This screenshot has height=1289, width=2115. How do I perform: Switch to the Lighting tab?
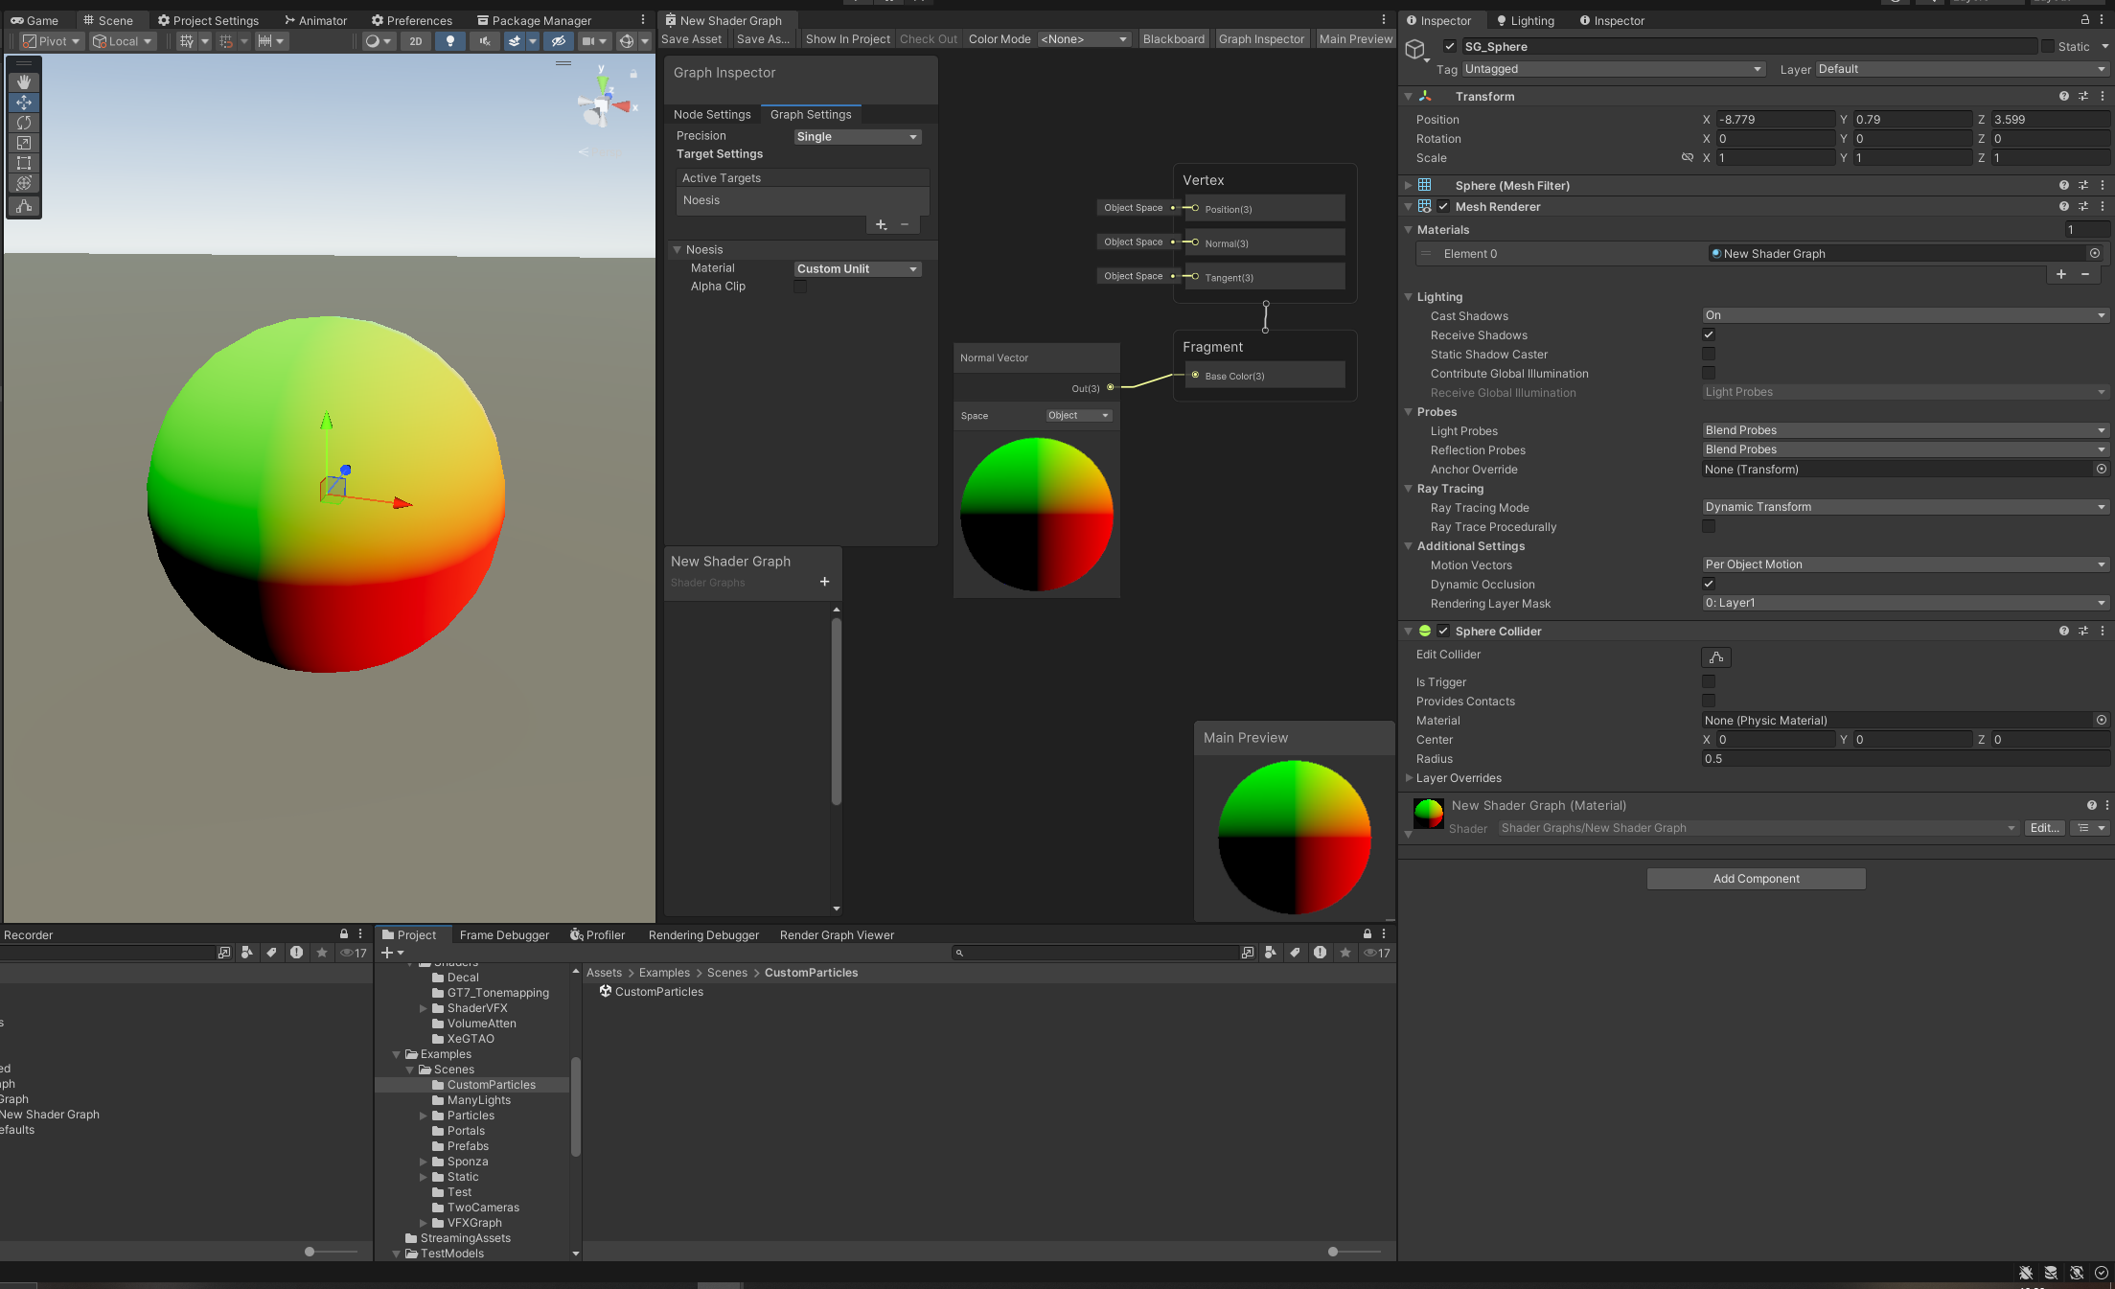coord(1526,20)
